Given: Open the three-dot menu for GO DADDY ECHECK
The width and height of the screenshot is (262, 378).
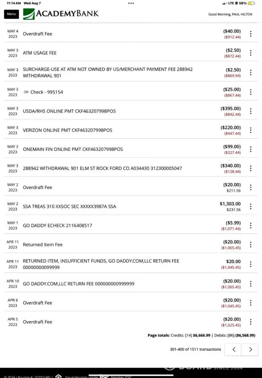Looking at the screenshot, I should (x=251, y=226).
